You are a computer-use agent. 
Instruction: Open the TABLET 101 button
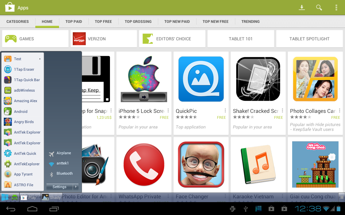click(x=241, y=39)
